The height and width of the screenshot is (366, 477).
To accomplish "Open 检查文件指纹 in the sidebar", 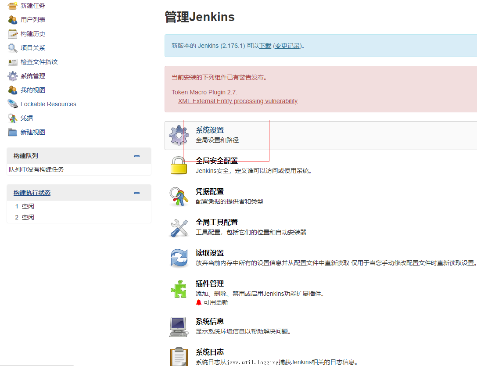I will 39,62.
